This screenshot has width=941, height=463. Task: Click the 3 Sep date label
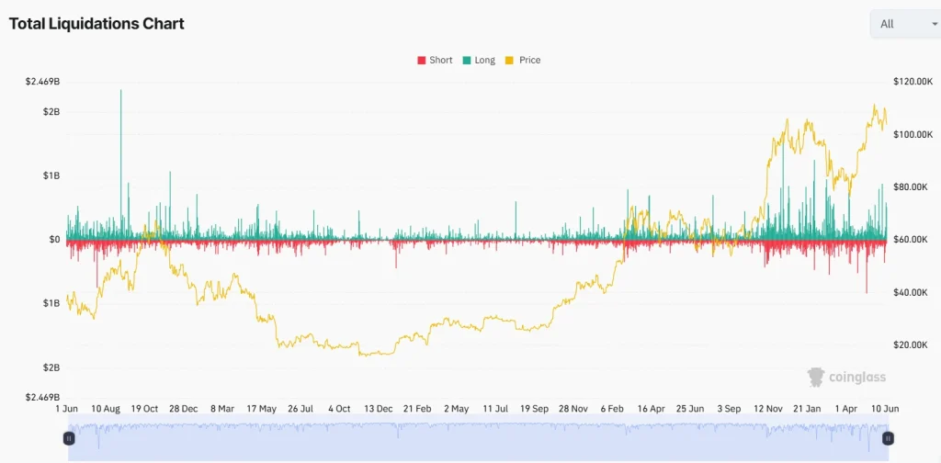[x=729, y=409]
